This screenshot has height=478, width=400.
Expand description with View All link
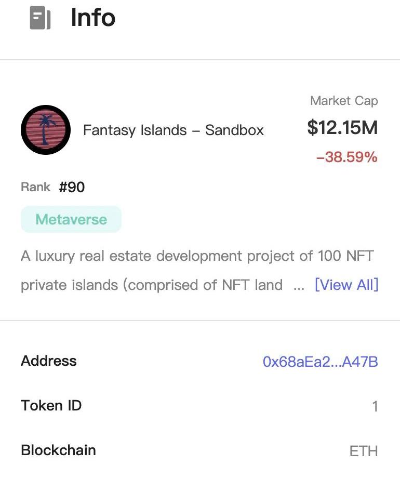click(x=346, y=285)
